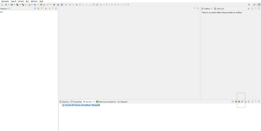Click the Project Explorer view menu icon
261x131 pixels.
point(49,8)
